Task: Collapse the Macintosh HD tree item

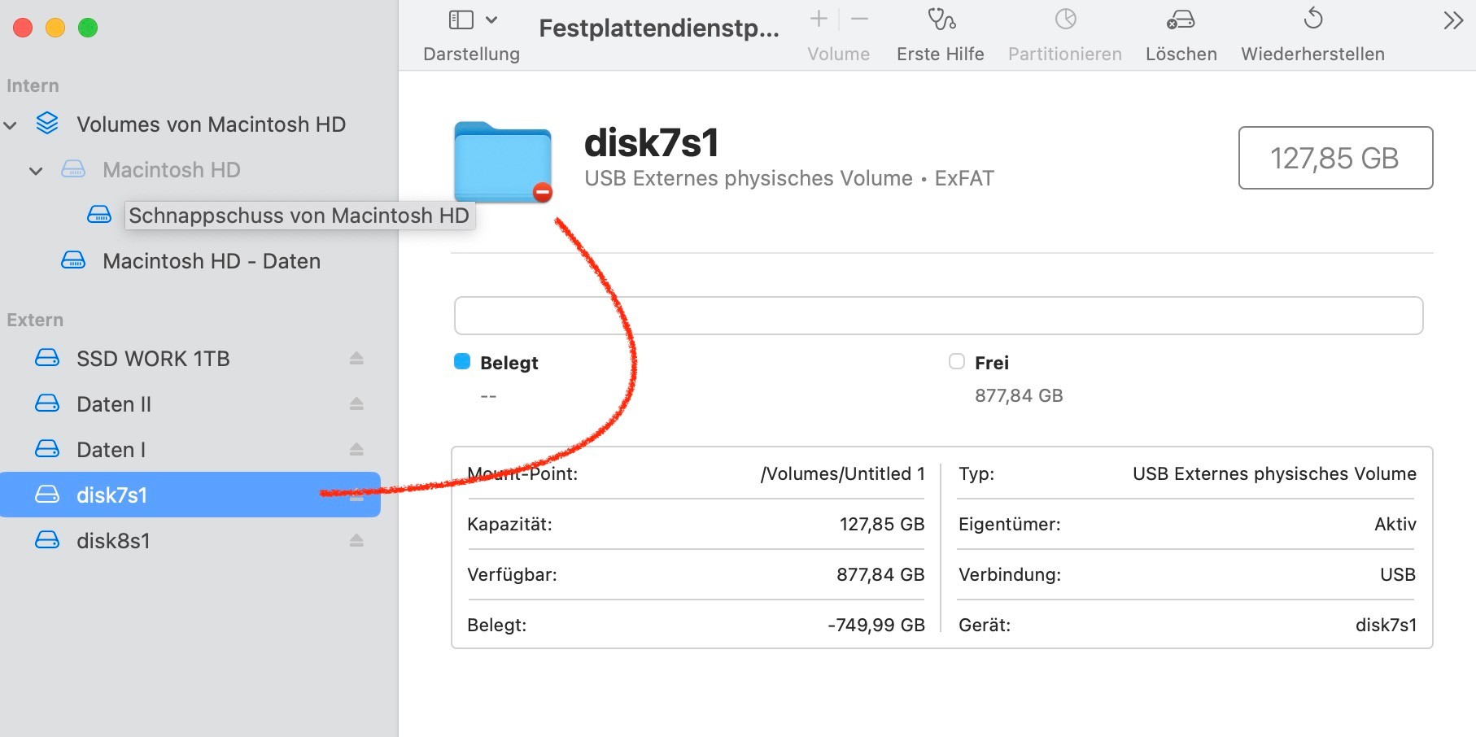Action: coord(36,171)
